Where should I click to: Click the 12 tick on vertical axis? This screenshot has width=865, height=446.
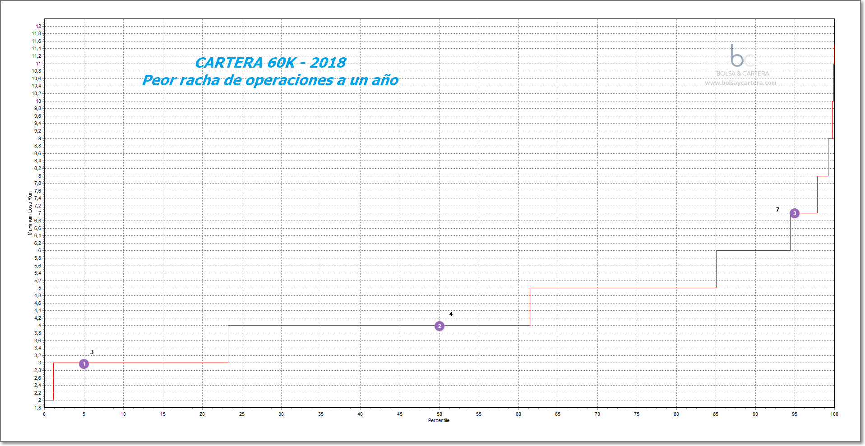coord(38,26)
